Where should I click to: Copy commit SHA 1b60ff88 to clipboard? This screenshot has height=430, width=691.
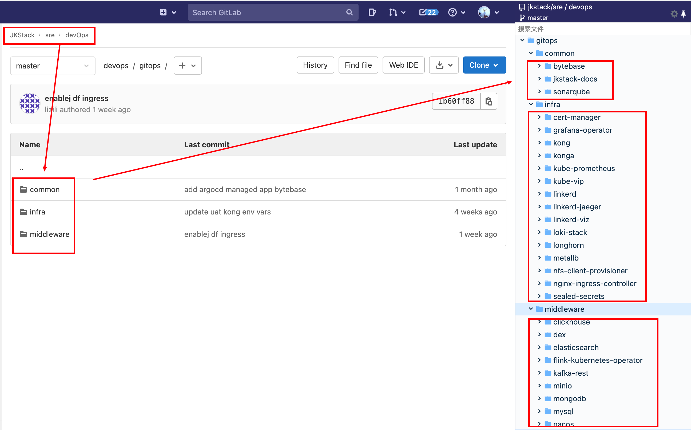click(489, 101)
